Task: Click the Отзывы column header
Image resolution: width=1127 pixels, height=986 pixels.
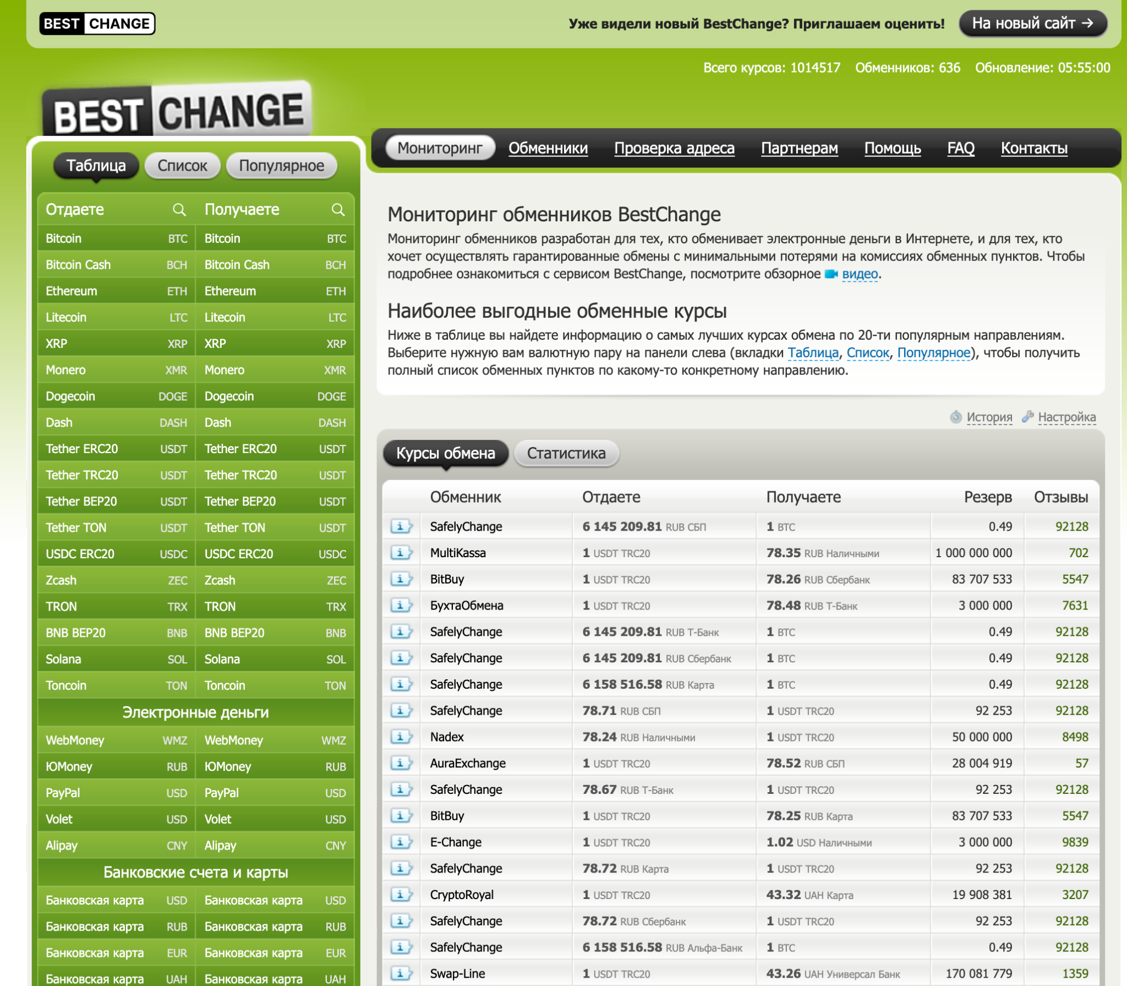Action: (x=1061, y=497)
